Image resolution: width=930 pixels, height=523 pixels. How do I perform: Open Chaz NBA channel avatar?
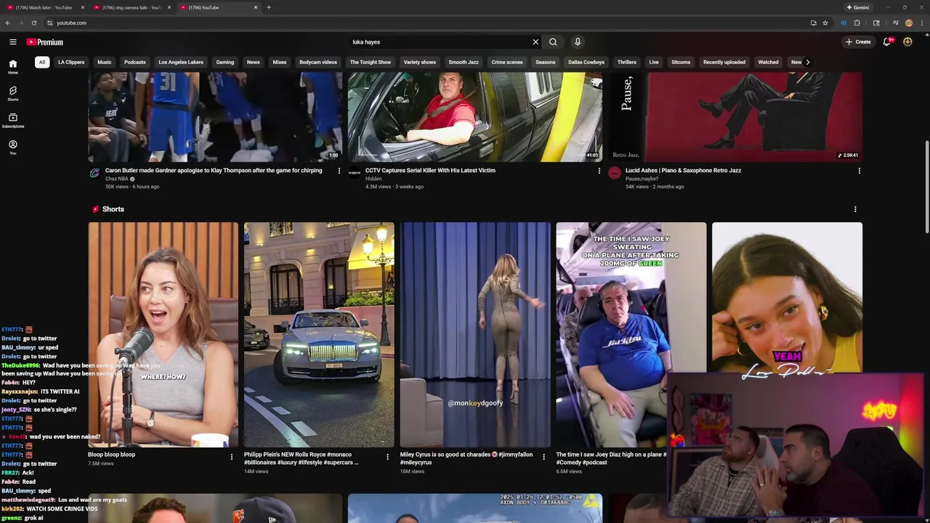[x=94, y=173]
